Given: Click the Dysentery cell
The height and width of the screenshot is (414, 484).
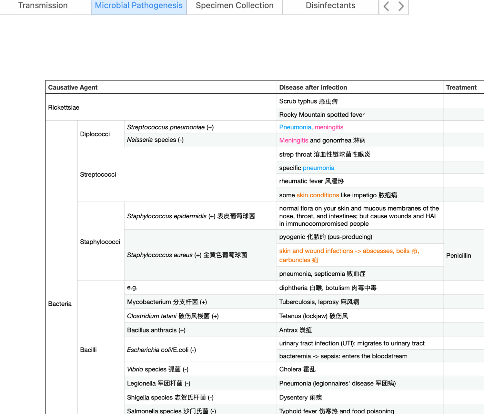Looking at the screenshot, I should tap(360, 398).
